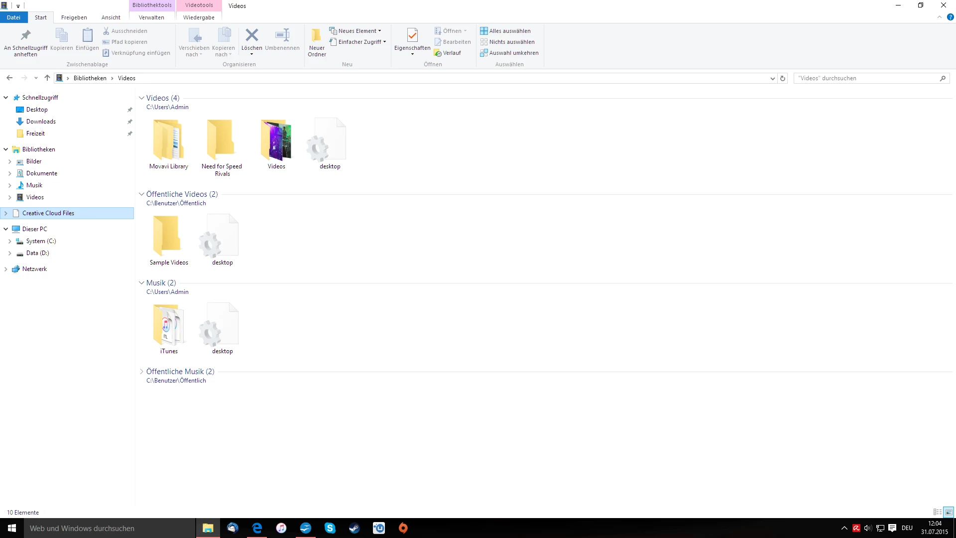The image size is (956, 538).
Task: Click the Videos durchsuchen search field
Action: tap(866, 78)
